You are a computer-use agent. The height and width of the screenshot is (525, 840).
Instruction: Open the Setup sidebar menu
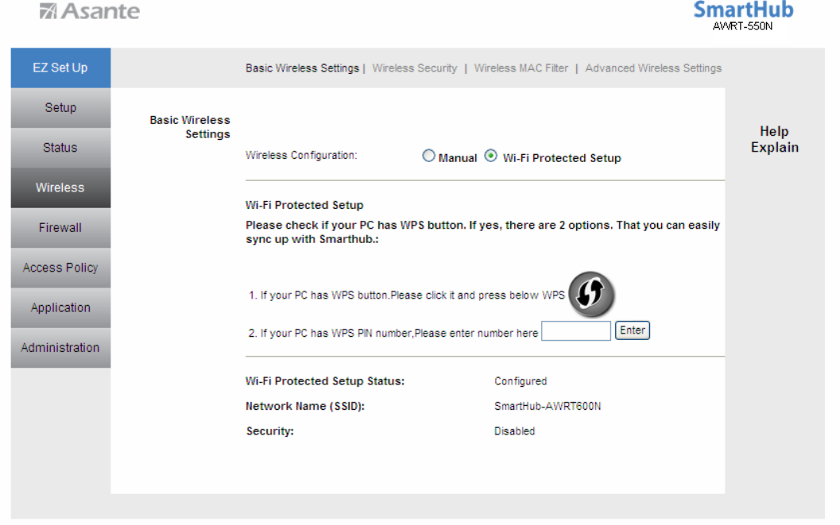pyautogui.click(x=60, y=107)
